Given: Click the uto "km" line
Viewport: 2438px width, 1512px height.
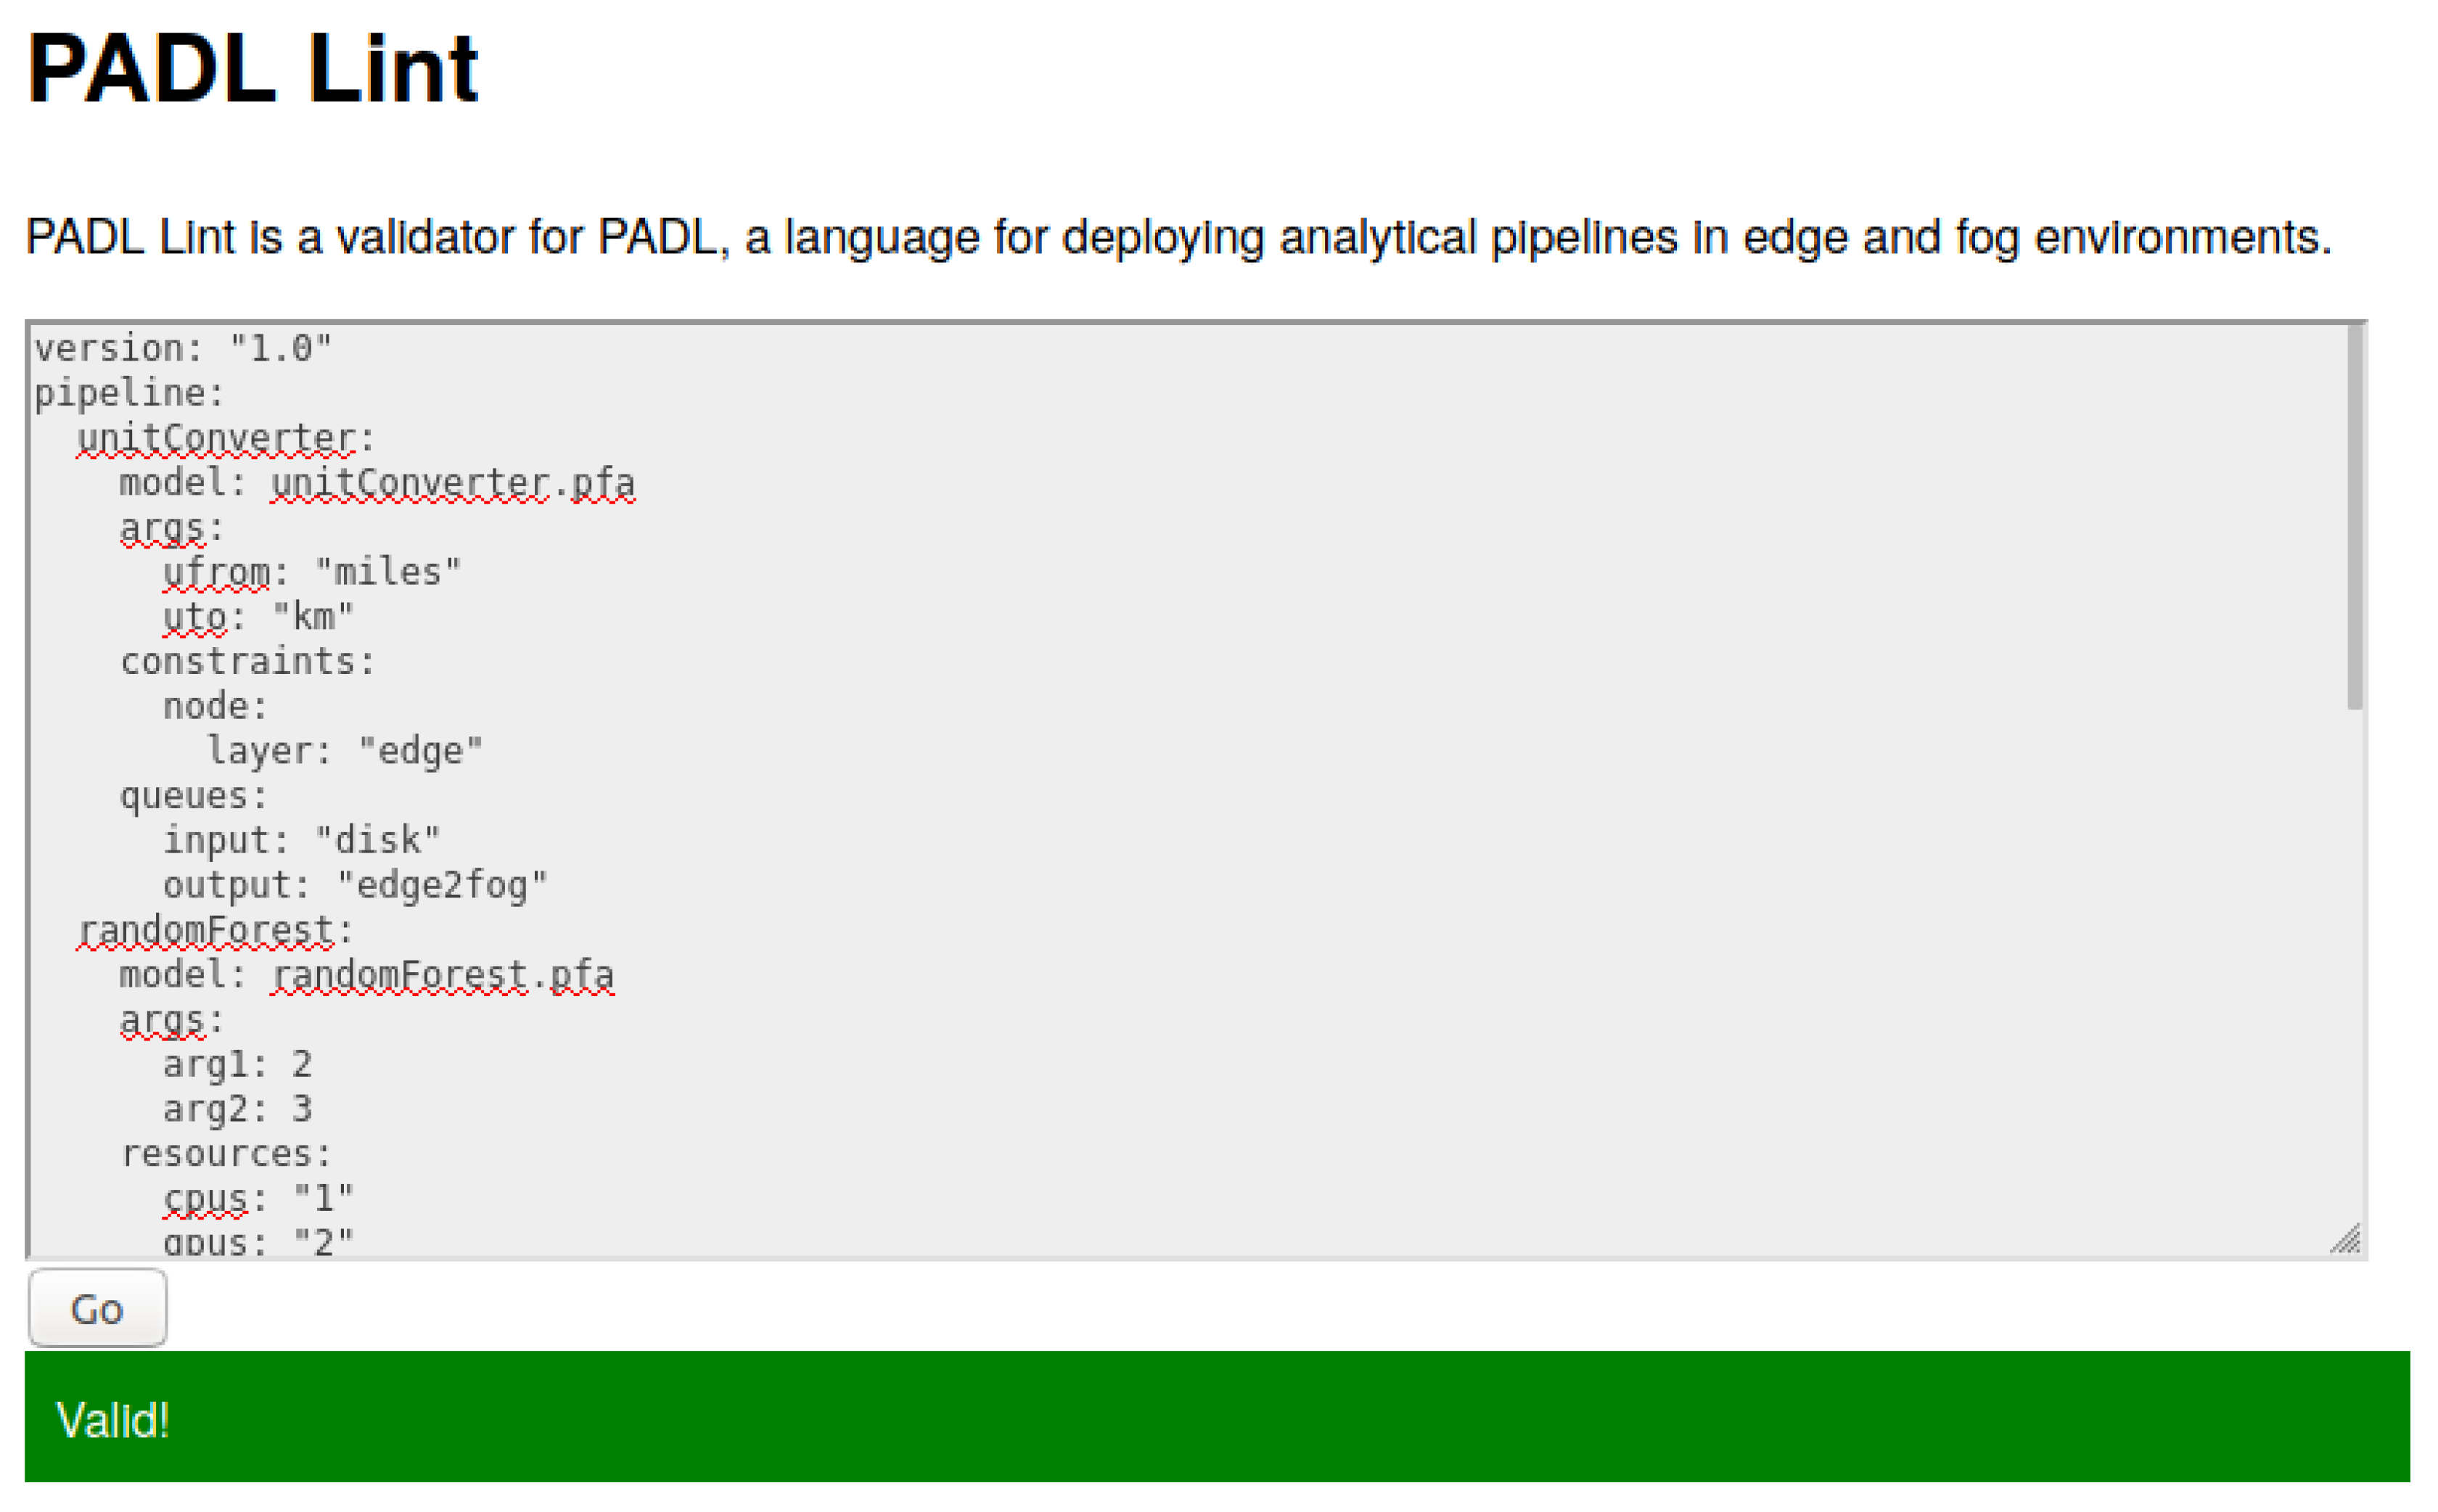Looking at the screenshot, I should [x=258, y=618].
